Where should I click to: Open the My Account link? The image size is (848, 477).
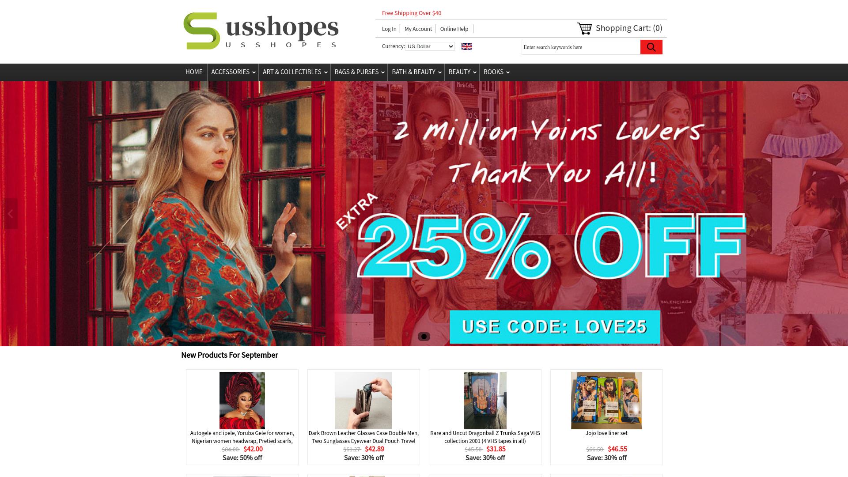tap(418, 29)
